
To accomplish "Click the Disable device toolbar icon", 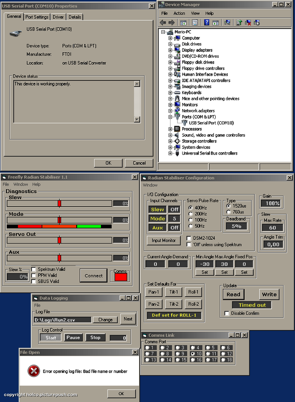I will (257, 22).
